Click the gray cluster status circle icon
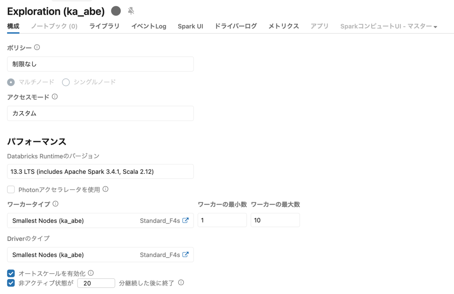 116,11
